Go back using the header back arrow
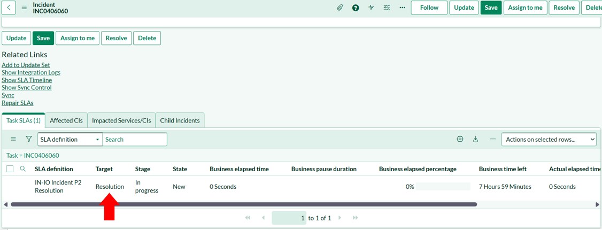Viewport: 602px width, 230px height. [9, 7]
